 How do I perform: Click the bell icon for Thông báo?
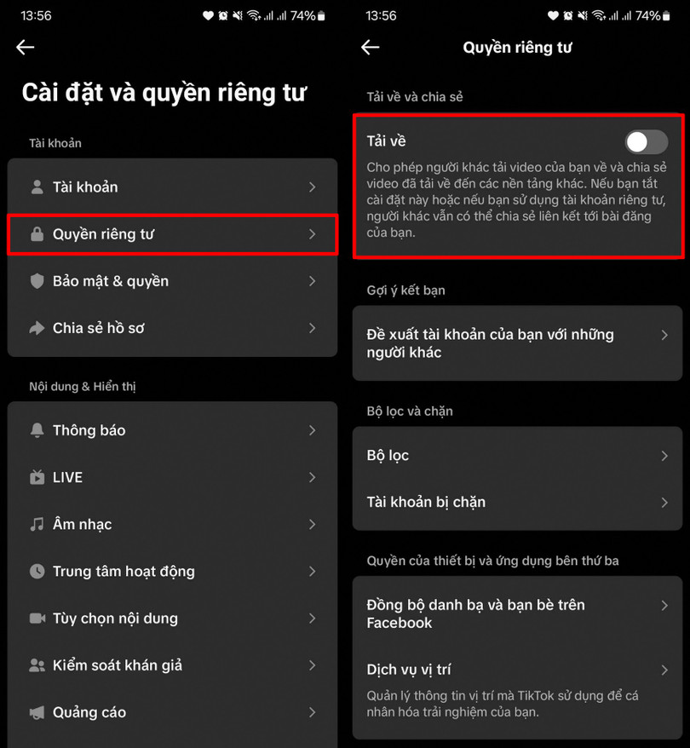pos(37,430)
